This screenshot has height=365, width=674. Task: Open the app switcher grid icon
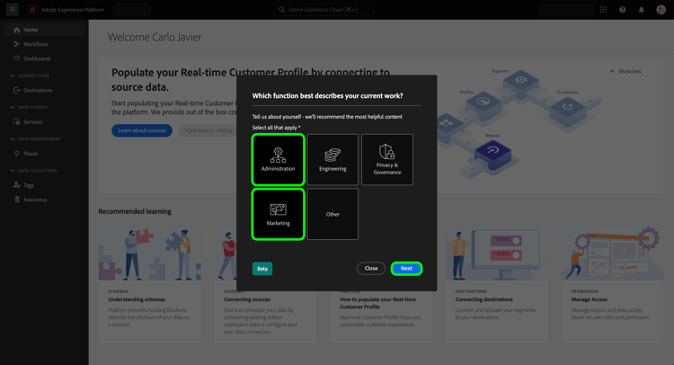coord(603,10)
